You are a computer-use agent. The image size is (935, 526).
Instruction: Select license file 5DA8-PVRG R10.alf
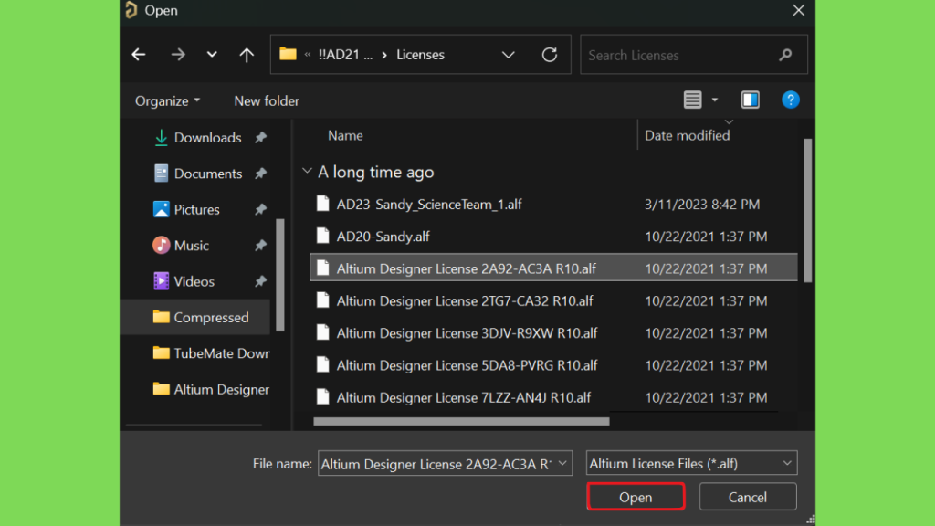pos(467,365)
